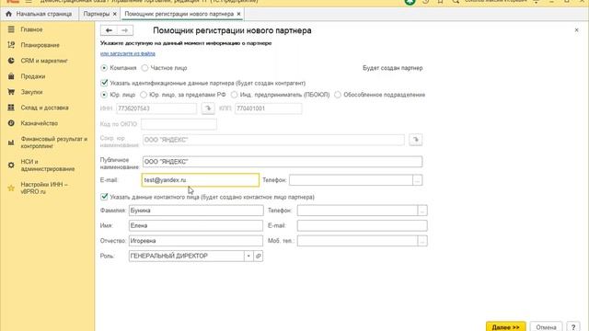Click the Публичное наименование field
Image resolution: width=589 pixels, height=331 pixels.
pyautogui.click(x=283, y=162)
